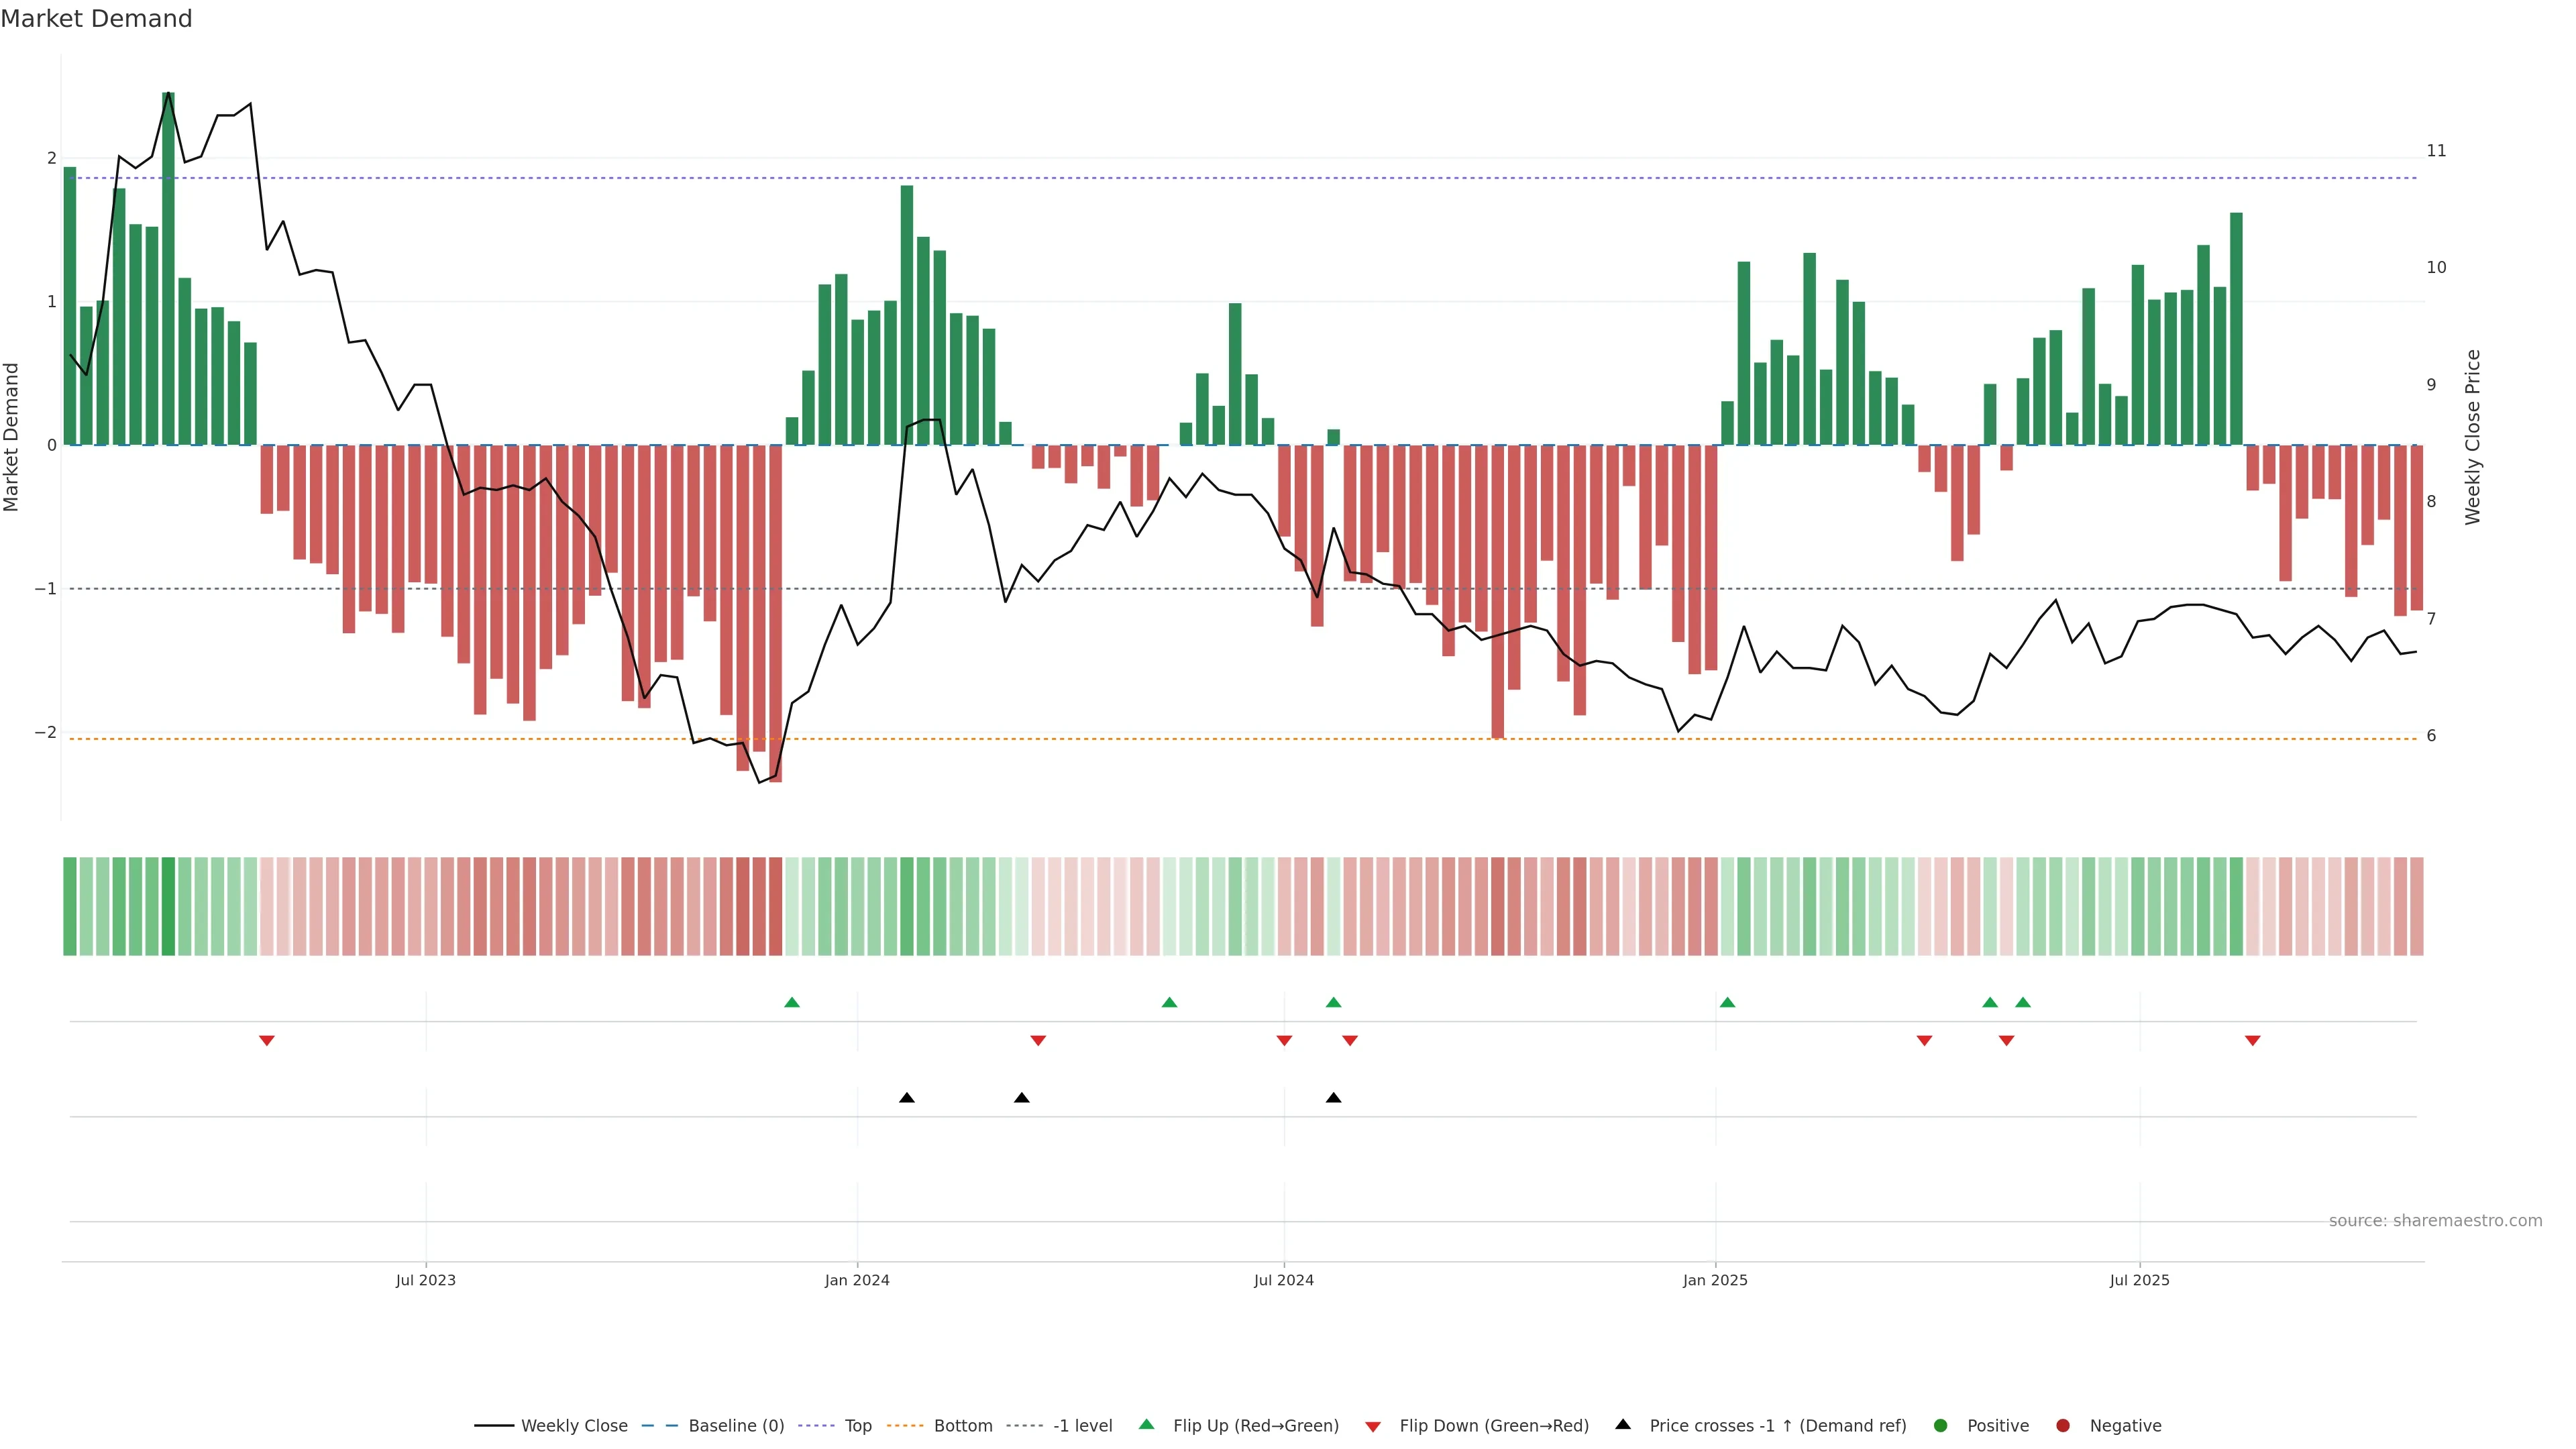Click the Market Demand chart title

point(96,19)
